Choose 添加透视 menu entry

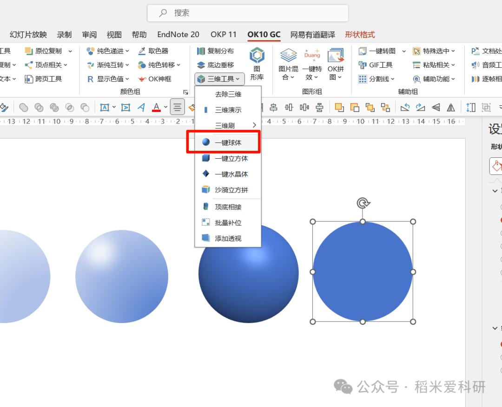[228, 239]
